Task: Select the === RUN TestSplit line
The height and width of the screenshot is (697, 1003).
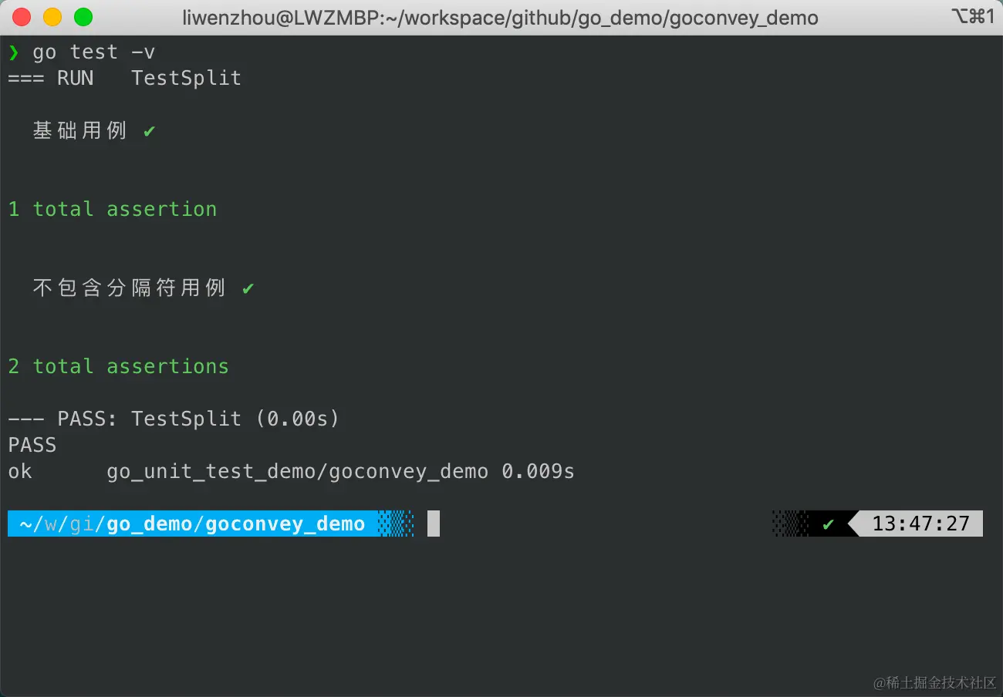Action: click(123, 77)
